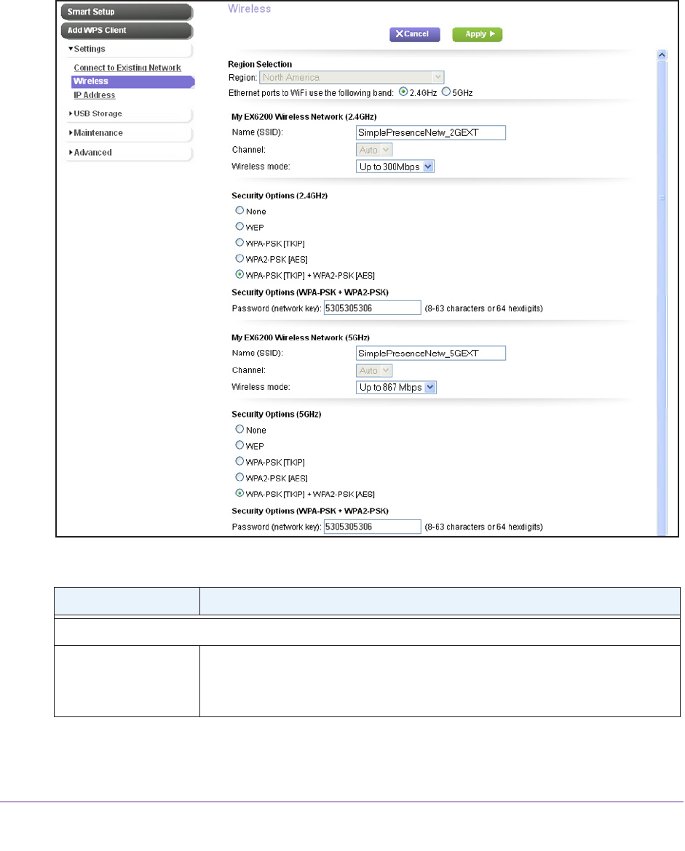The image size is (685, 851).
Task: Apply the wireless settings
Action: pos(477,34)
